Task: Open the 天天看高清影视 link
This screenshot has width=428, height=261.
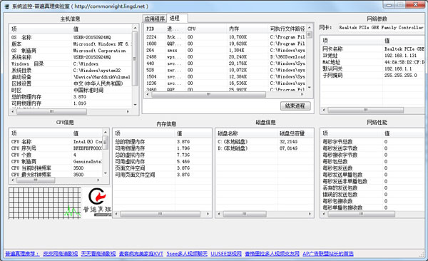Action: pyautogui.click(x=98, y=254)
